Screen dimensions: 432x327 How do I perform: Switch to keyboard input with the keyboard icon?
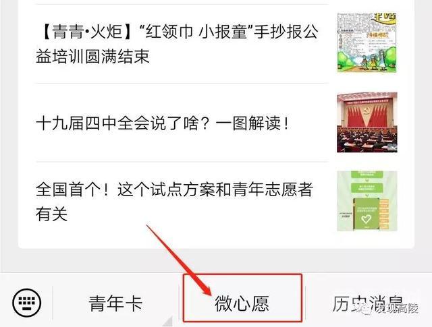click(x=27, y=303)
